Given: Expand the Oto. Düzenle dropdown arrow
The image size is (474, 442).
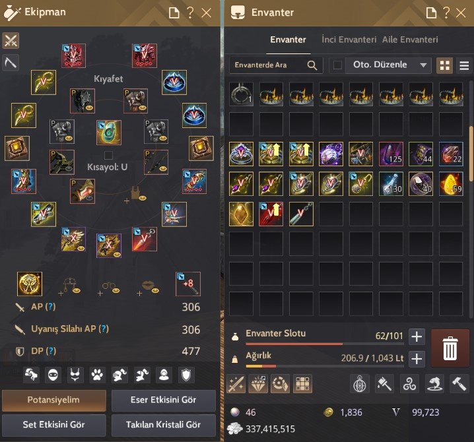Looking at the screenshot, I should tap(423, 65).
